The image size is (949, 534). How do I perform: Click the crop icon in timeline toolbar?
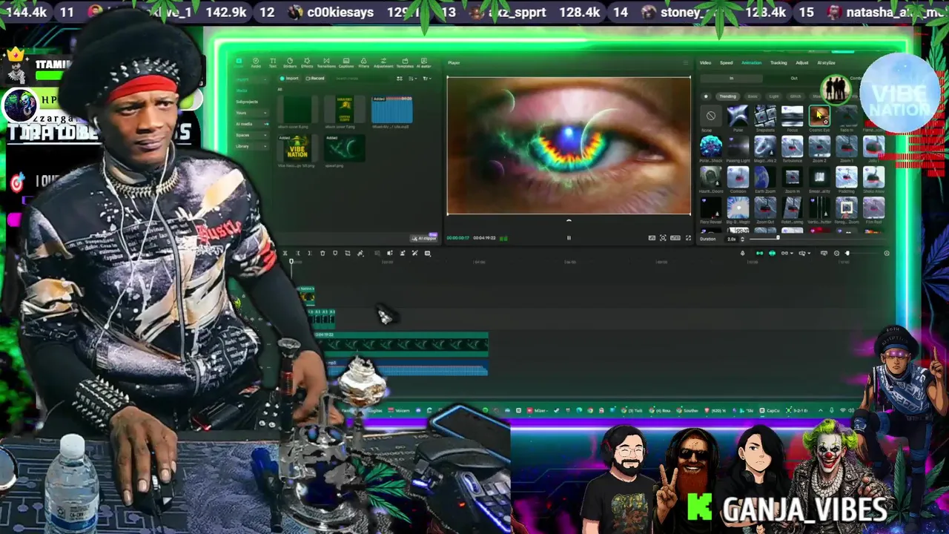pyautogui.click(x=348, y=254)
